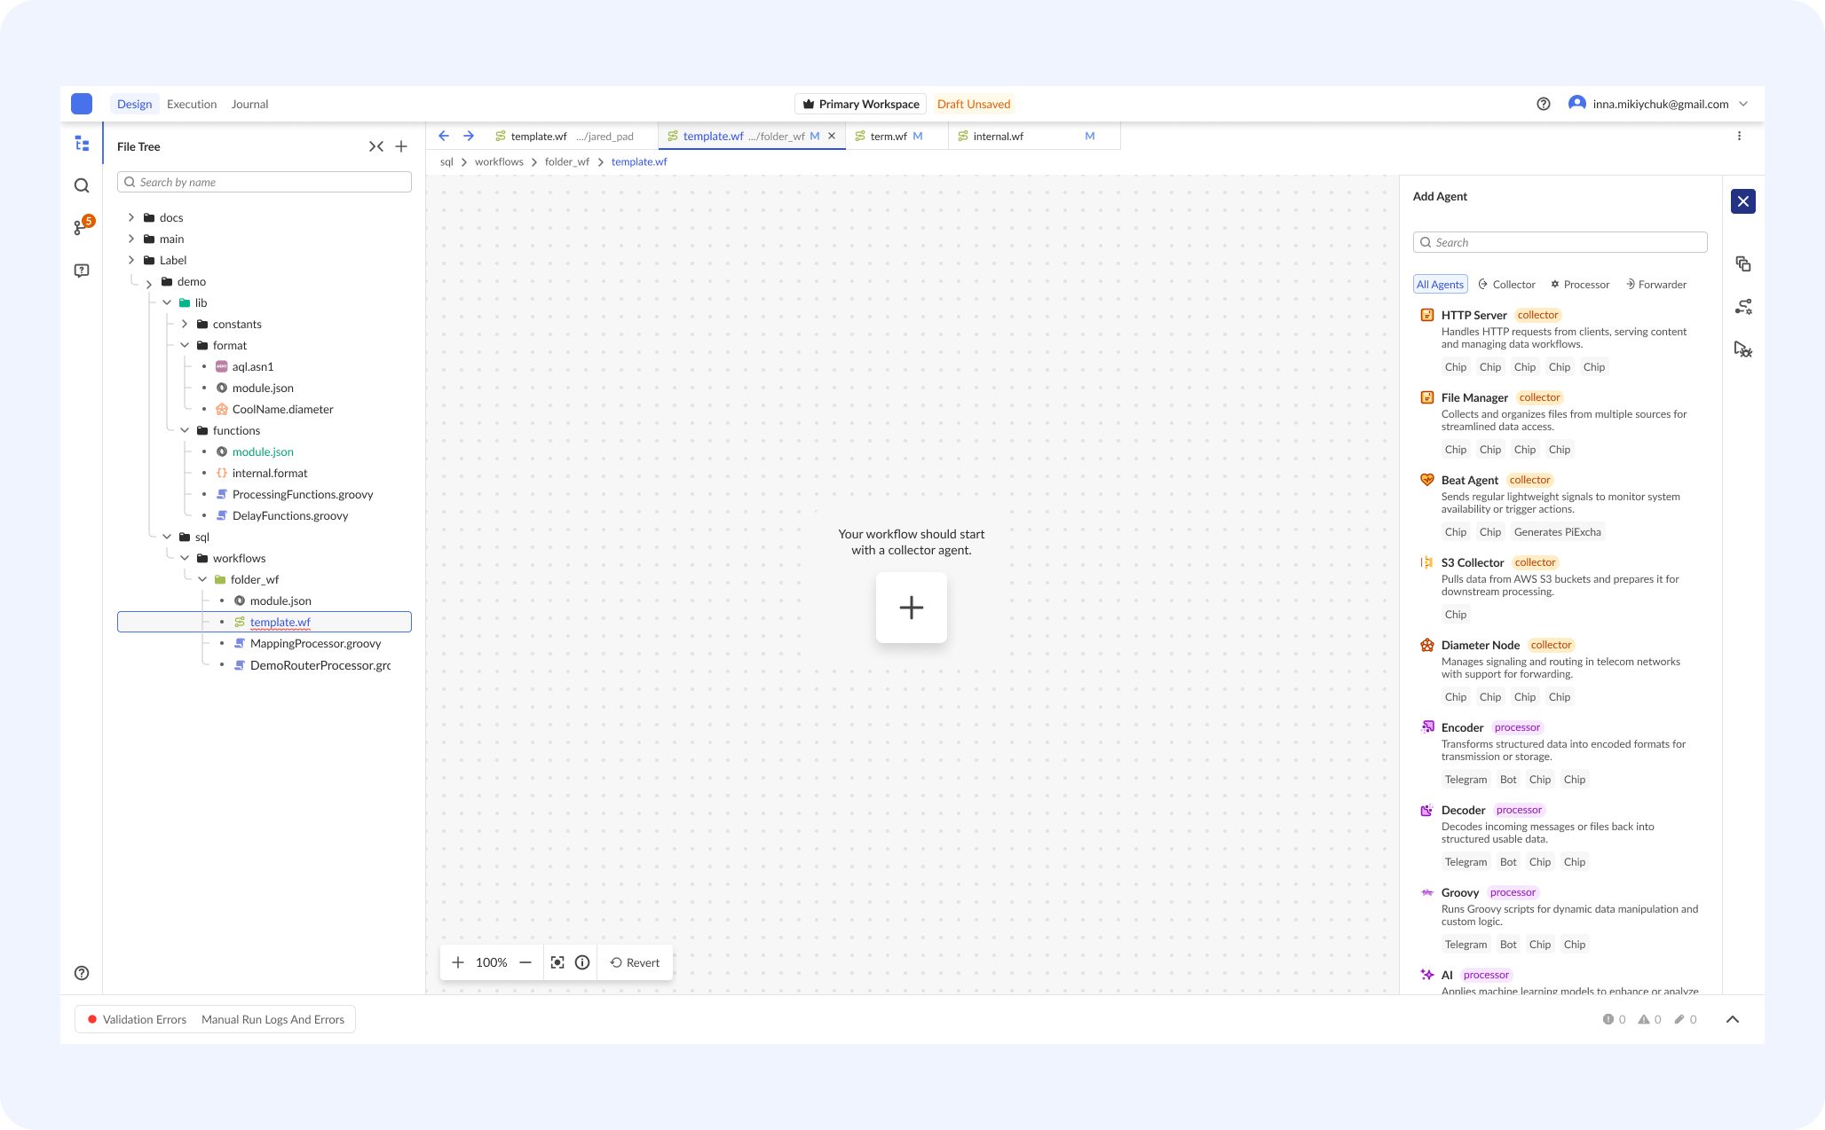Image resolution: width=1825 pixels, height=1130 pixels.
Task: Click the zoom-in plus icon in zoom toolbar
Action: click(458, 962)
